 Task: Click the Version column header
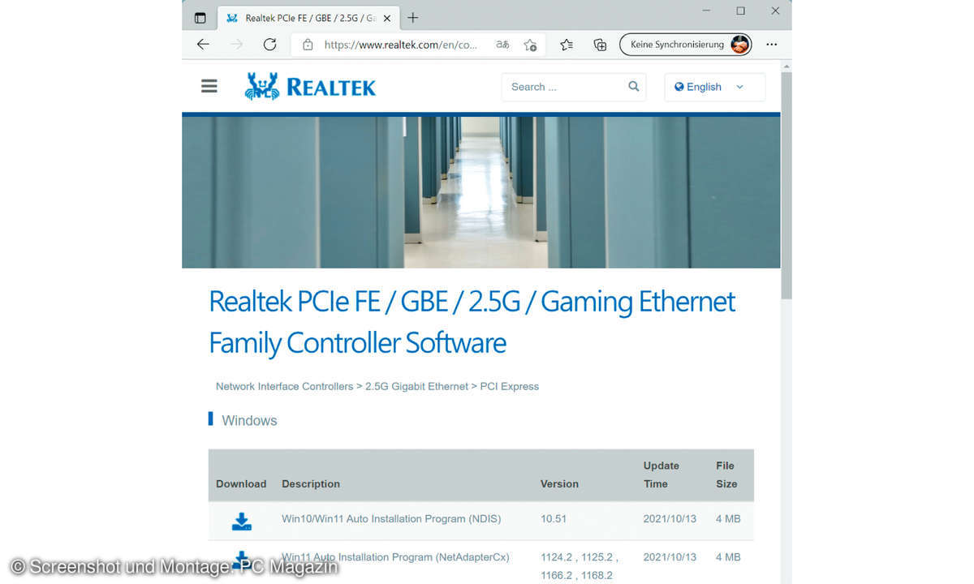coord(559,483)
